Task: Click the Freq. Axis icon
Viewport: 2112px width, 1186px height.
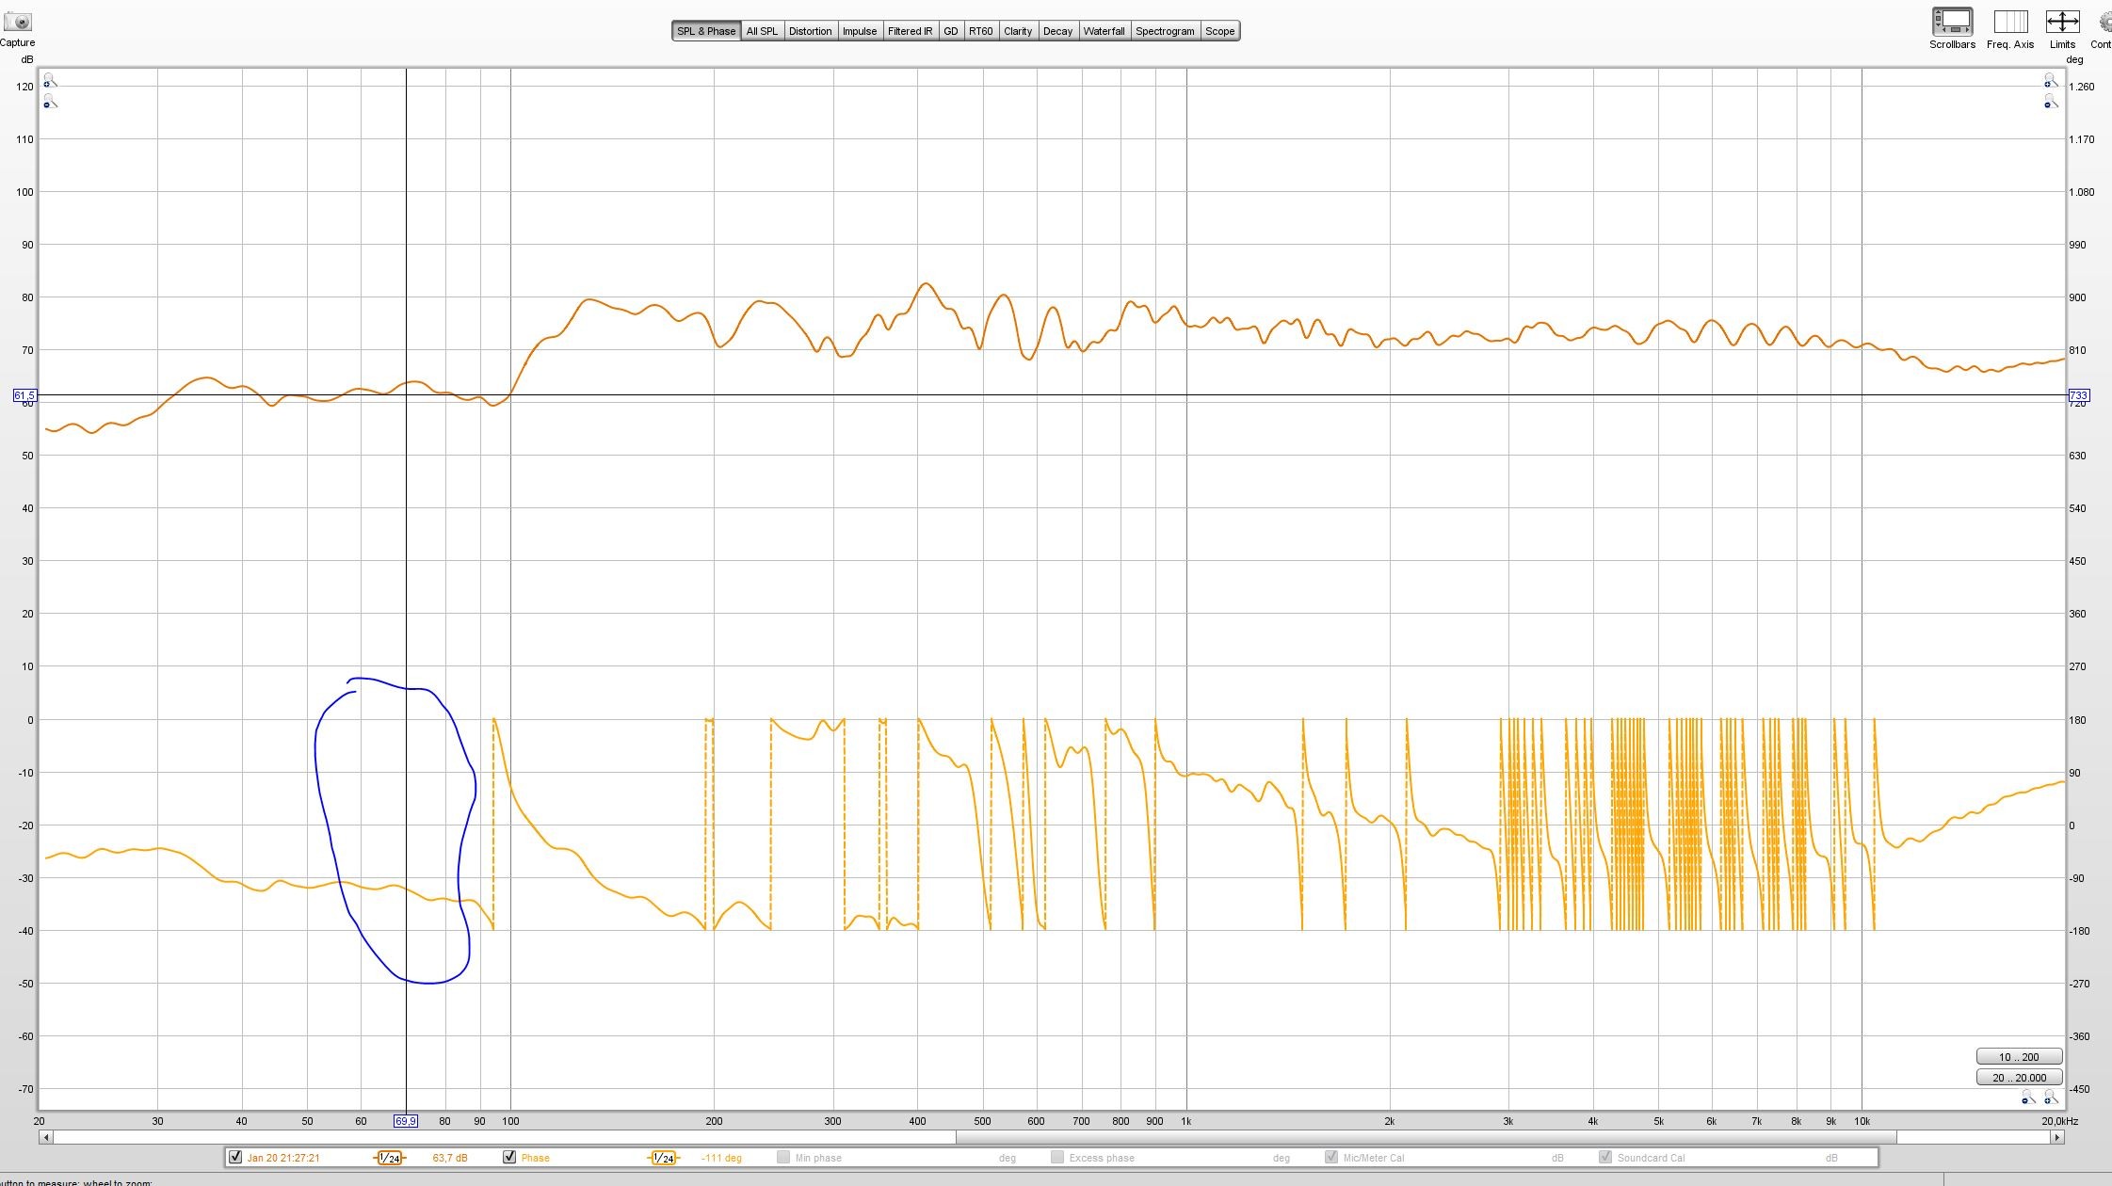Action: coord(2010,22)
